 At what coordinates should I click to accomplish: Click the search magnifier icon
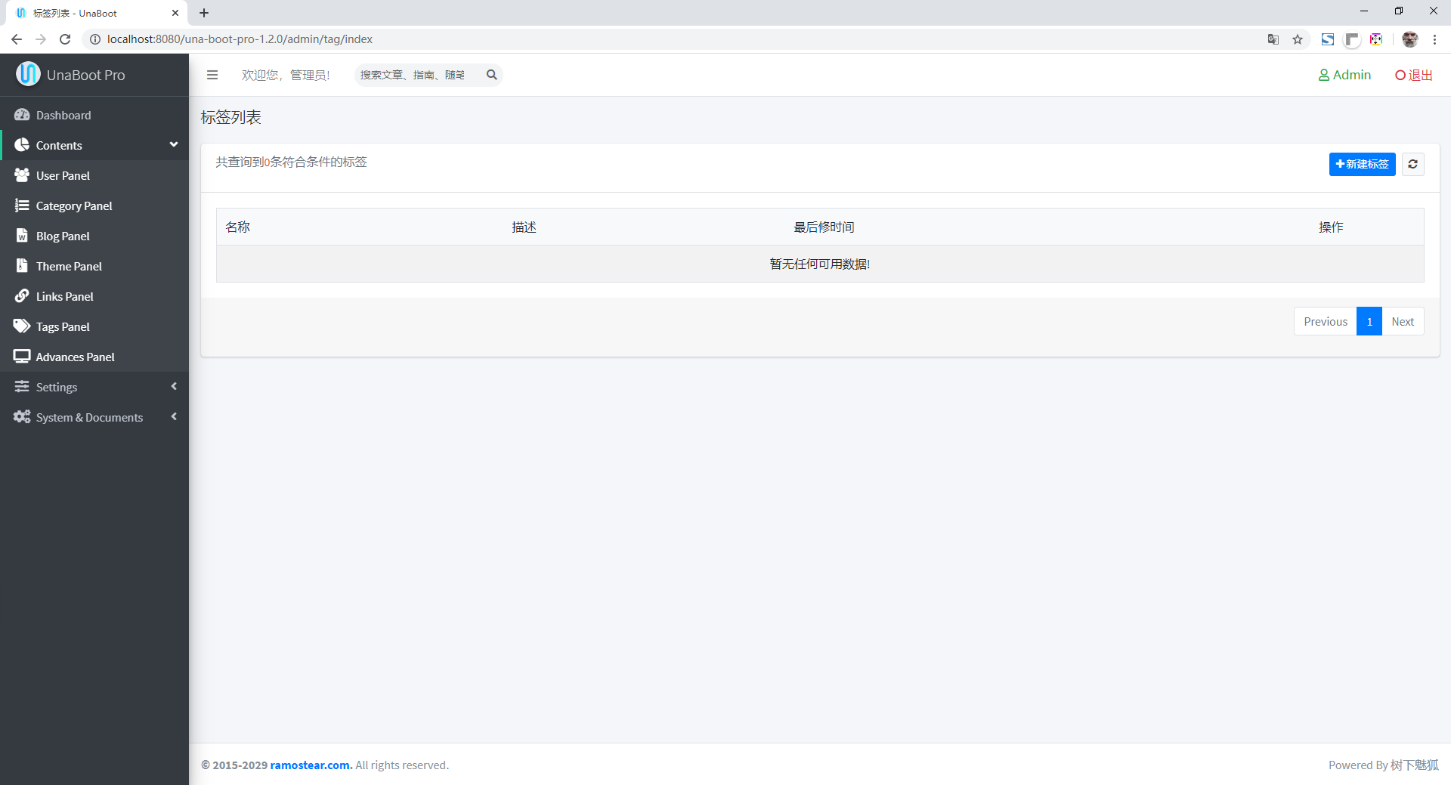[x=492, y=75]
